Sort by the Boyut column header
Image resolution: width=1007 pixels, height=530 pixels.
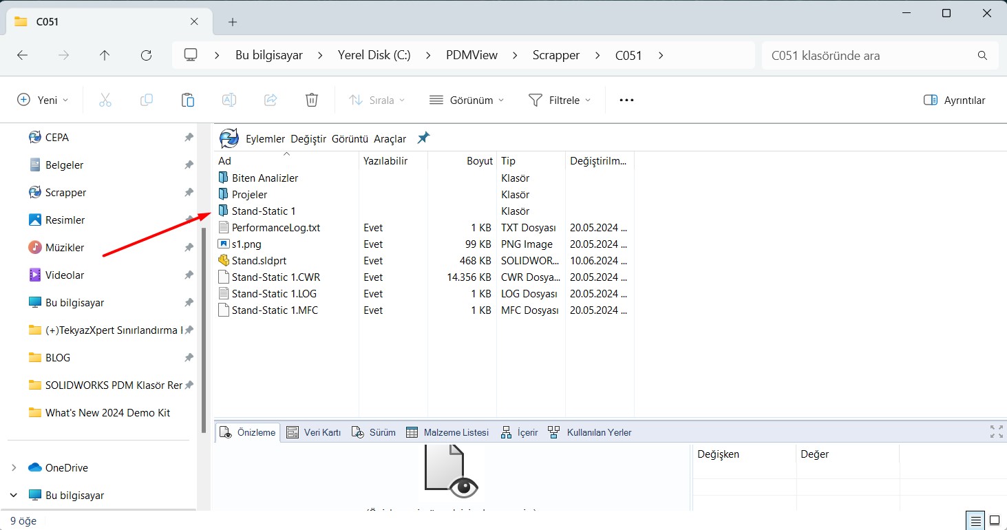462,160
